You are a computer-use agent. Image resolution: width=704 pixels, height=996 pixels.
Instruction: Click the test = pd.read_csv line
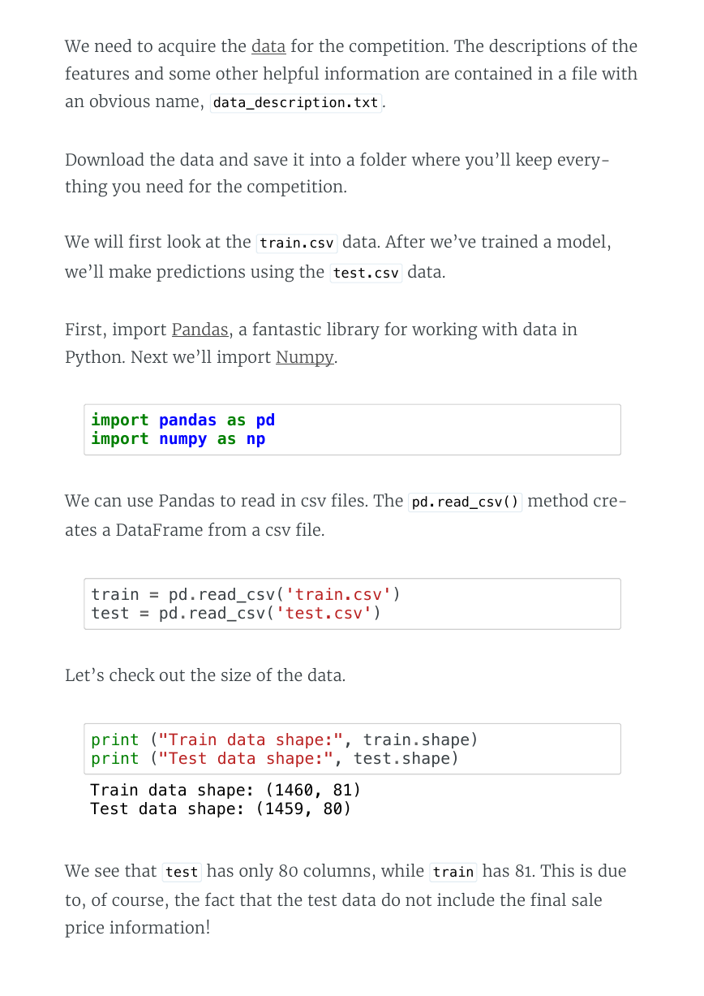coord(236,613)
